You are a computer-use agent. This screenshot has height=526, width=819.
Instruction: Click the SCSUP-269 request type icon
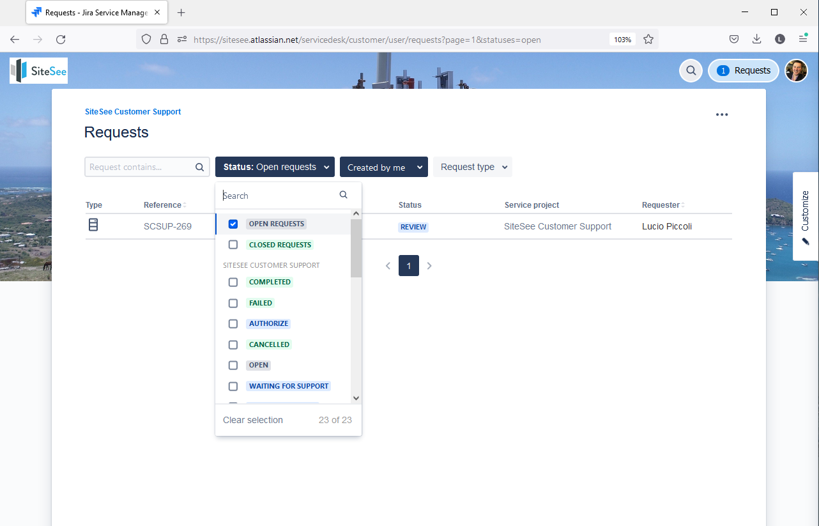tap(93, 225)
